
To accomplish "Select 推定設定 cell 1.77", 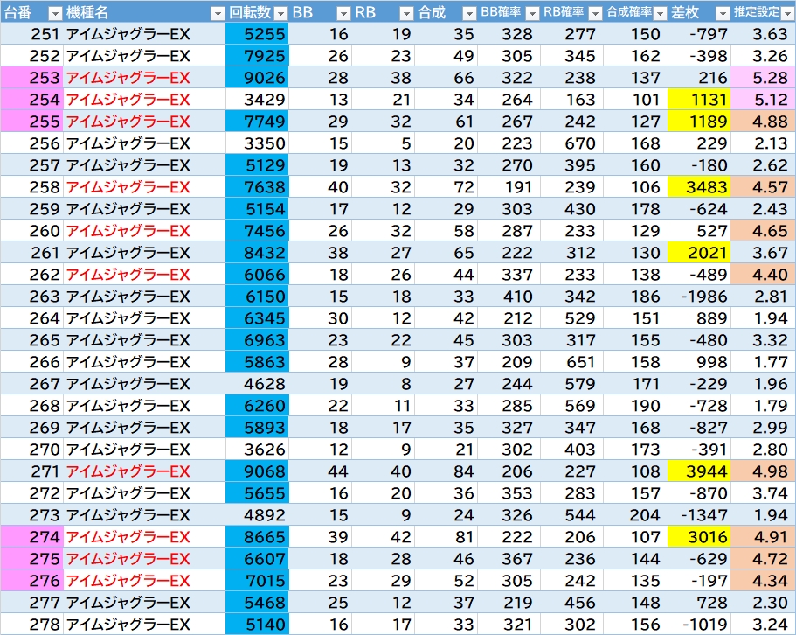I will pos(763,362).
